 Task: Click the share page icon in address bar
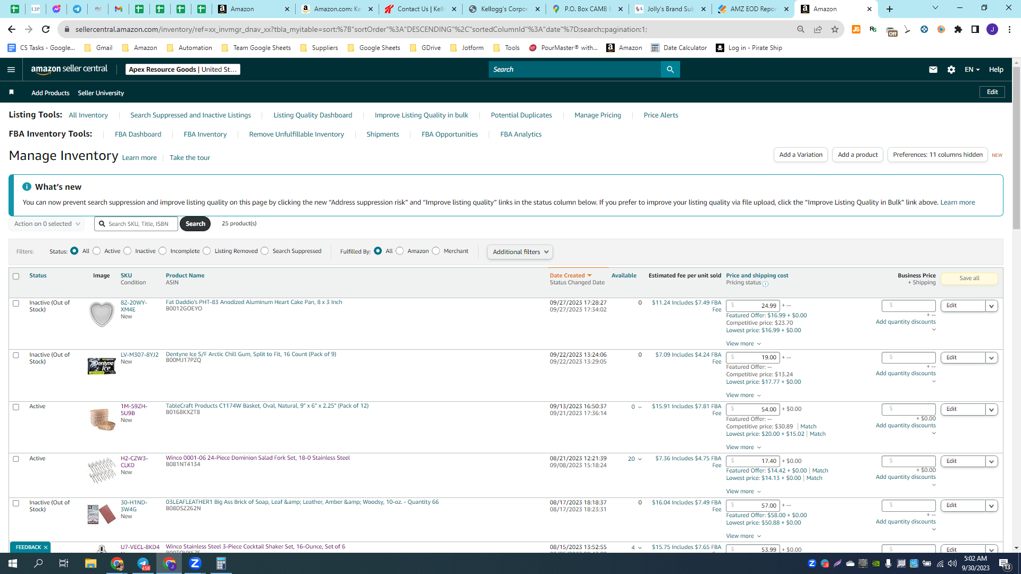(x=818, y=29)
